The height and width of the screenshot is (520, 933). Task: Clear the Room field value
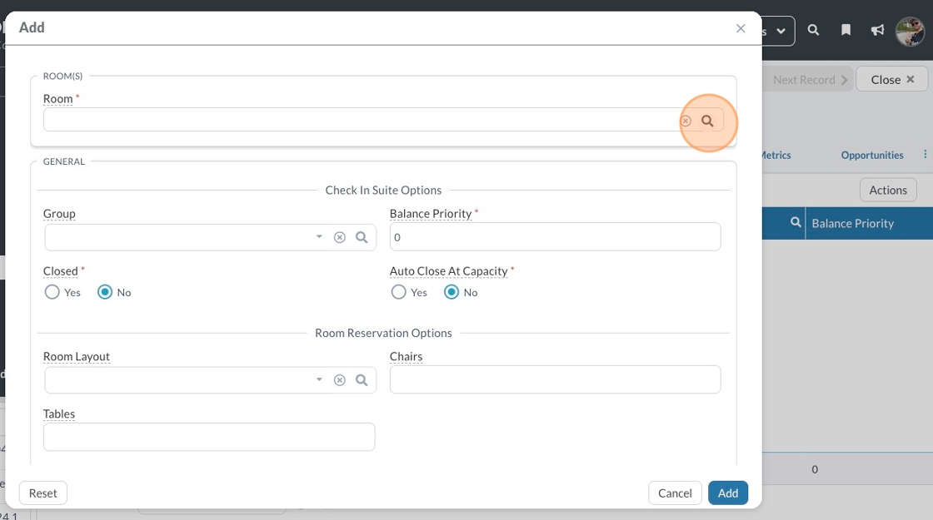686,121
